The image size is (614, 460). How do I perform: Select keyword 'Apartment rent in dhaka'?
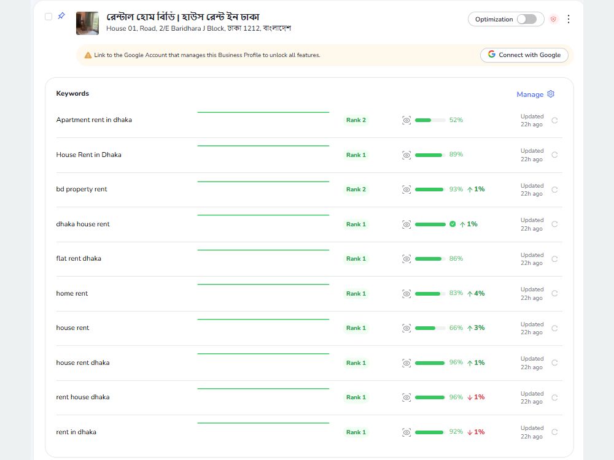pyautogui.click(x=94, y=120)
